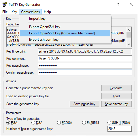Click the title bar question mark help button
The height and width of the screenshot is (136, 138).
point(118,4)
